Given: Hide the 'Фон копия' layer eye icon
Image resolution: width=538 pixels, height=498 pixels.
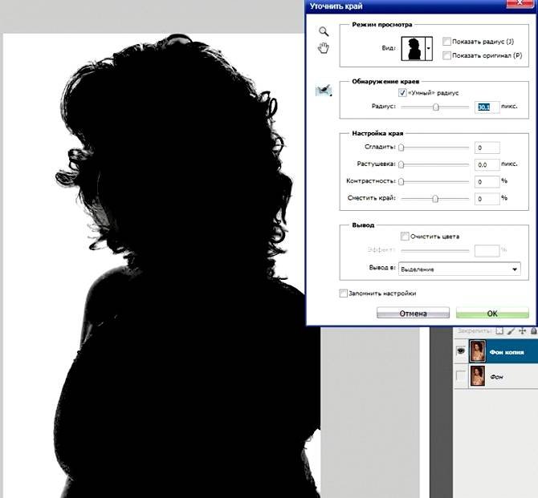Looking at the screenshot, I should coord(461,351).
